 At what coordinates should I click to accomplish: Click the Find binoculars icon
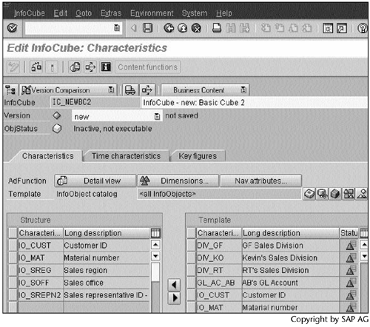point(231,28)
